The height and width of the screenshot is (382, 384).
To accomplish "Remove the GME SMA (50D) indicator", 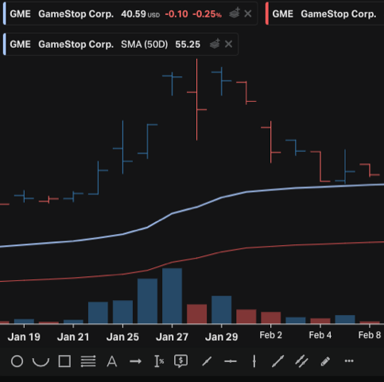I will (228, 44).
